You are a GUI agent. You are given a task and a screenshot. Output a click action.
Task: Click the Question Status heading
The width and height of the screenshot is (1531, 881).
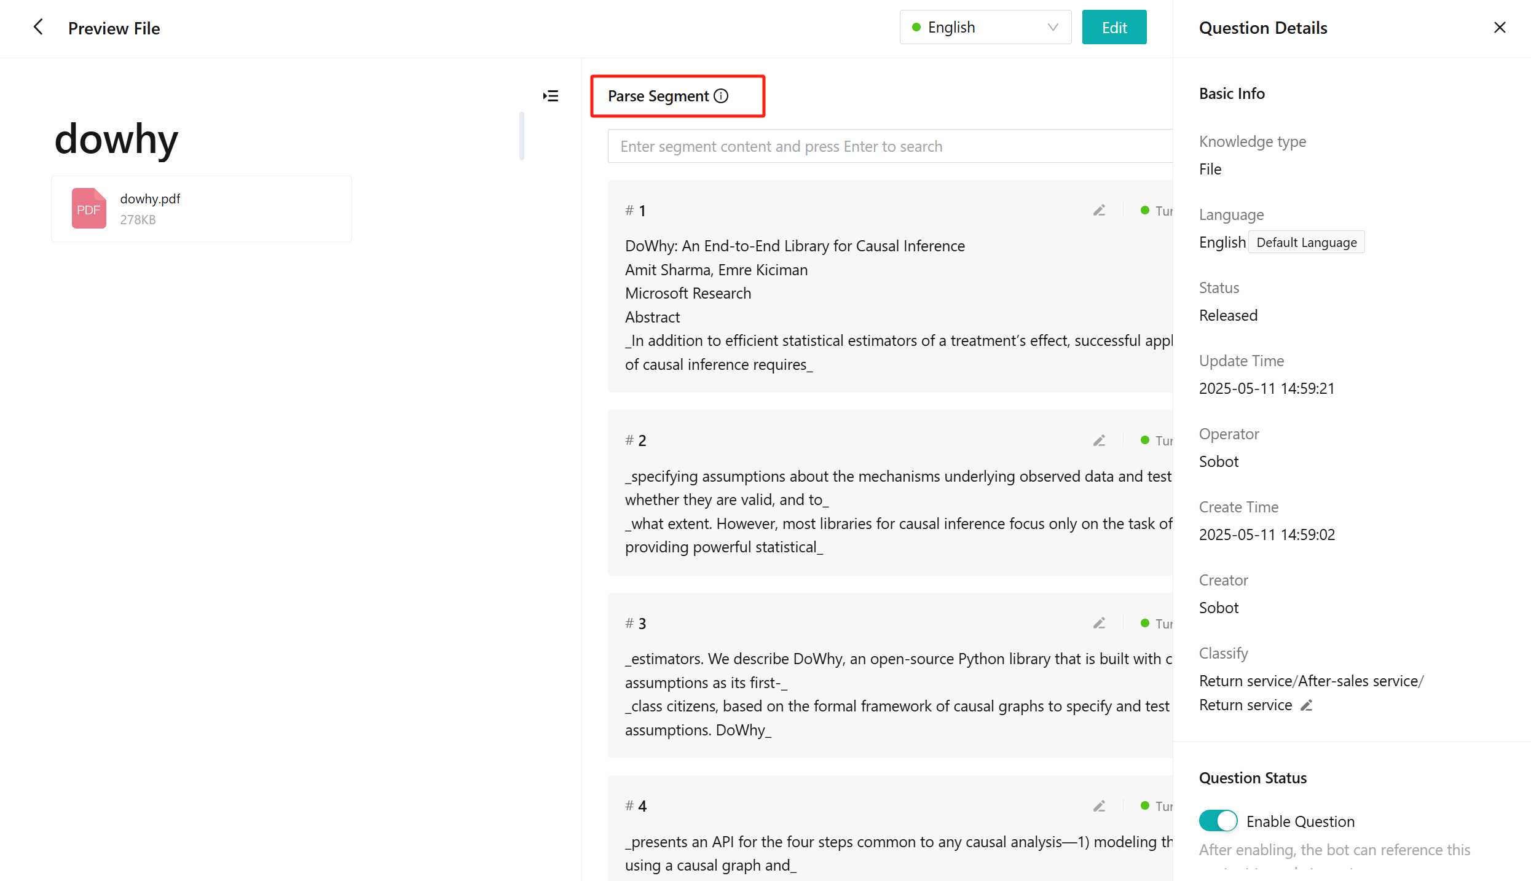click(1253, 778)
